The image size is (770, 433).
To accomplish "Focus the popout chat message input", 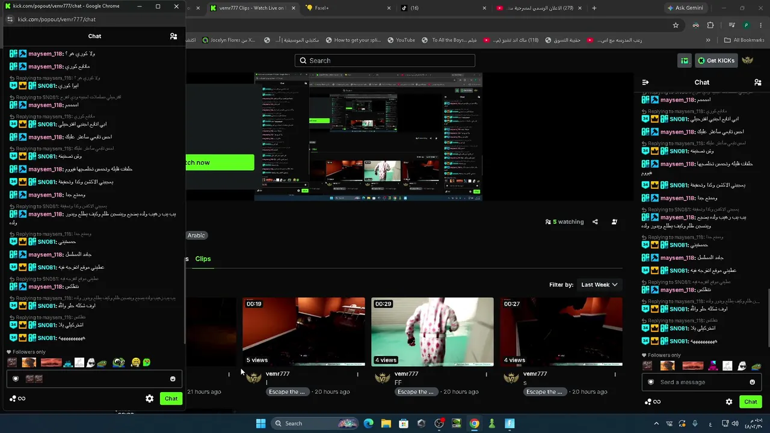I will (94, 379).
